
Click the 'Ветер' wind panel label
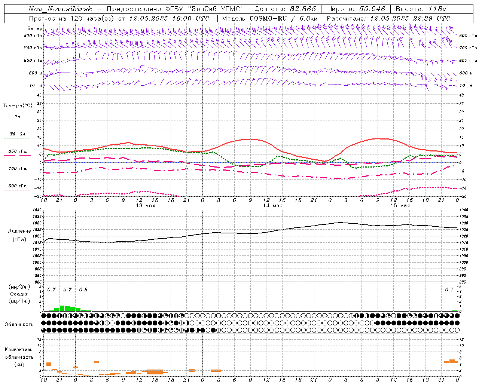click(34, 28)
